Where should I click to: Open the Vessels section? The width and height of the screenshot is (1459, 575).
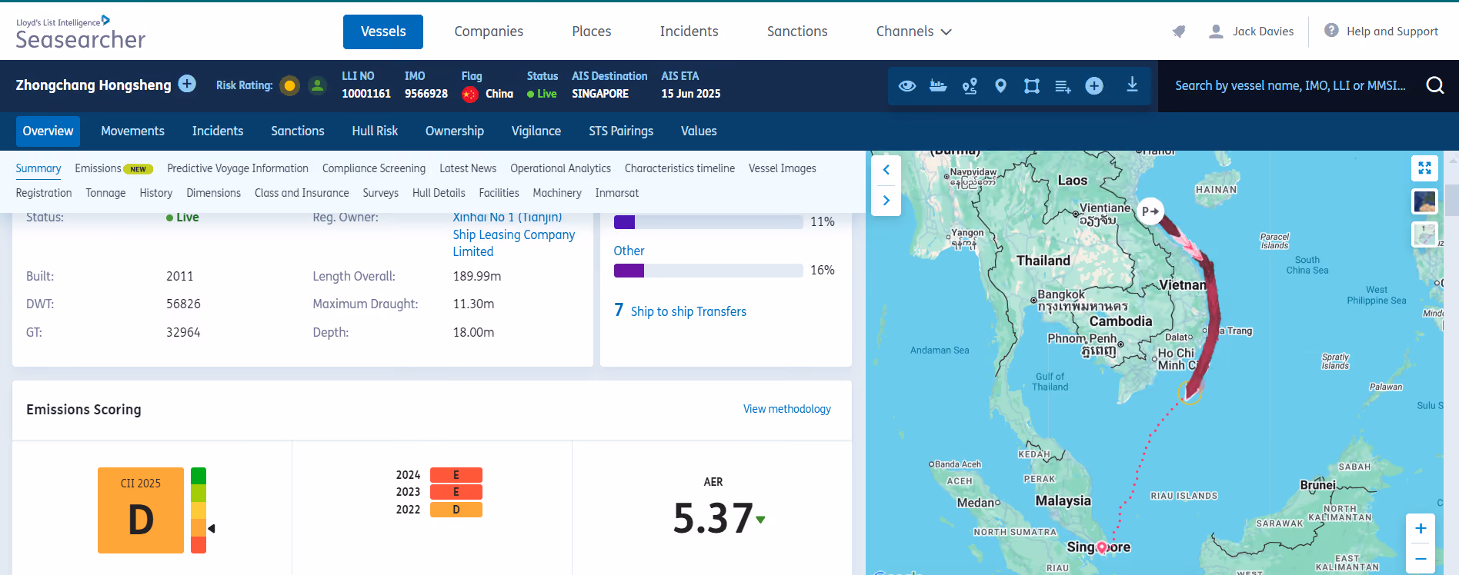383,32
